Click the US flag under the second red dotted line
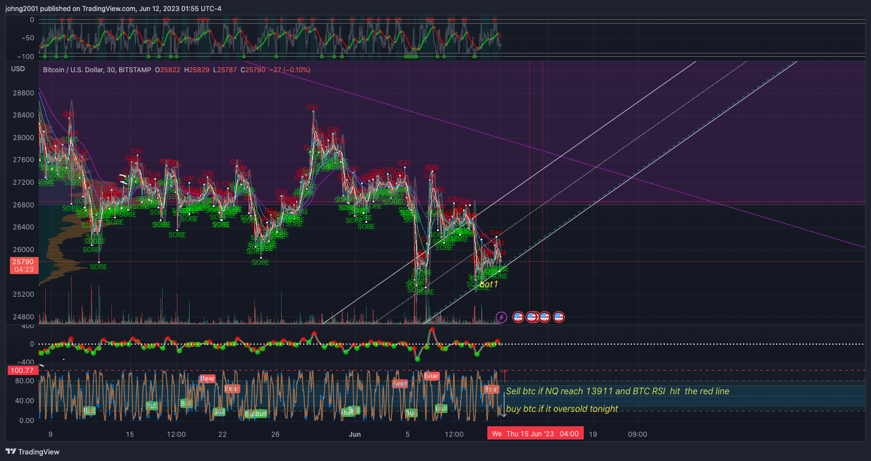The image size is (871, 461). click(545, 317)
